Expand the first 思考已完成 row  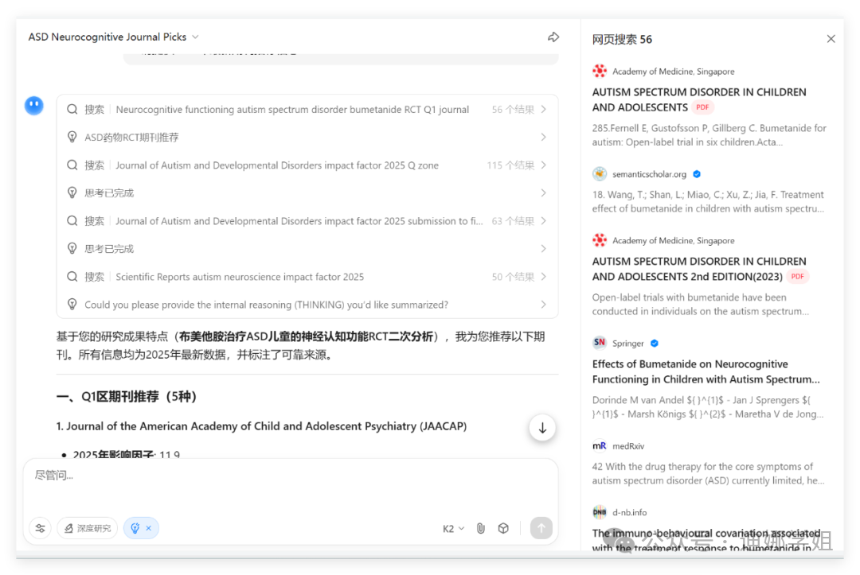pos(307,193)
